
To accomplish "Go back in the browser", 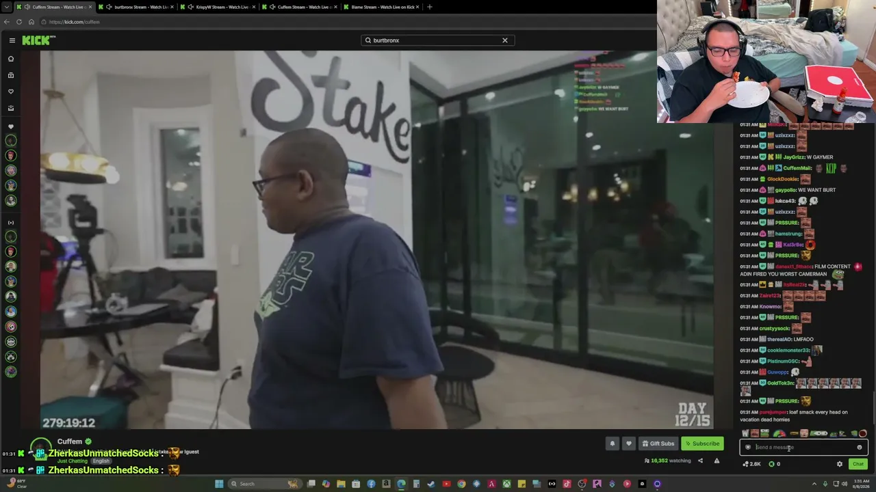I will [x=7, y=22].
